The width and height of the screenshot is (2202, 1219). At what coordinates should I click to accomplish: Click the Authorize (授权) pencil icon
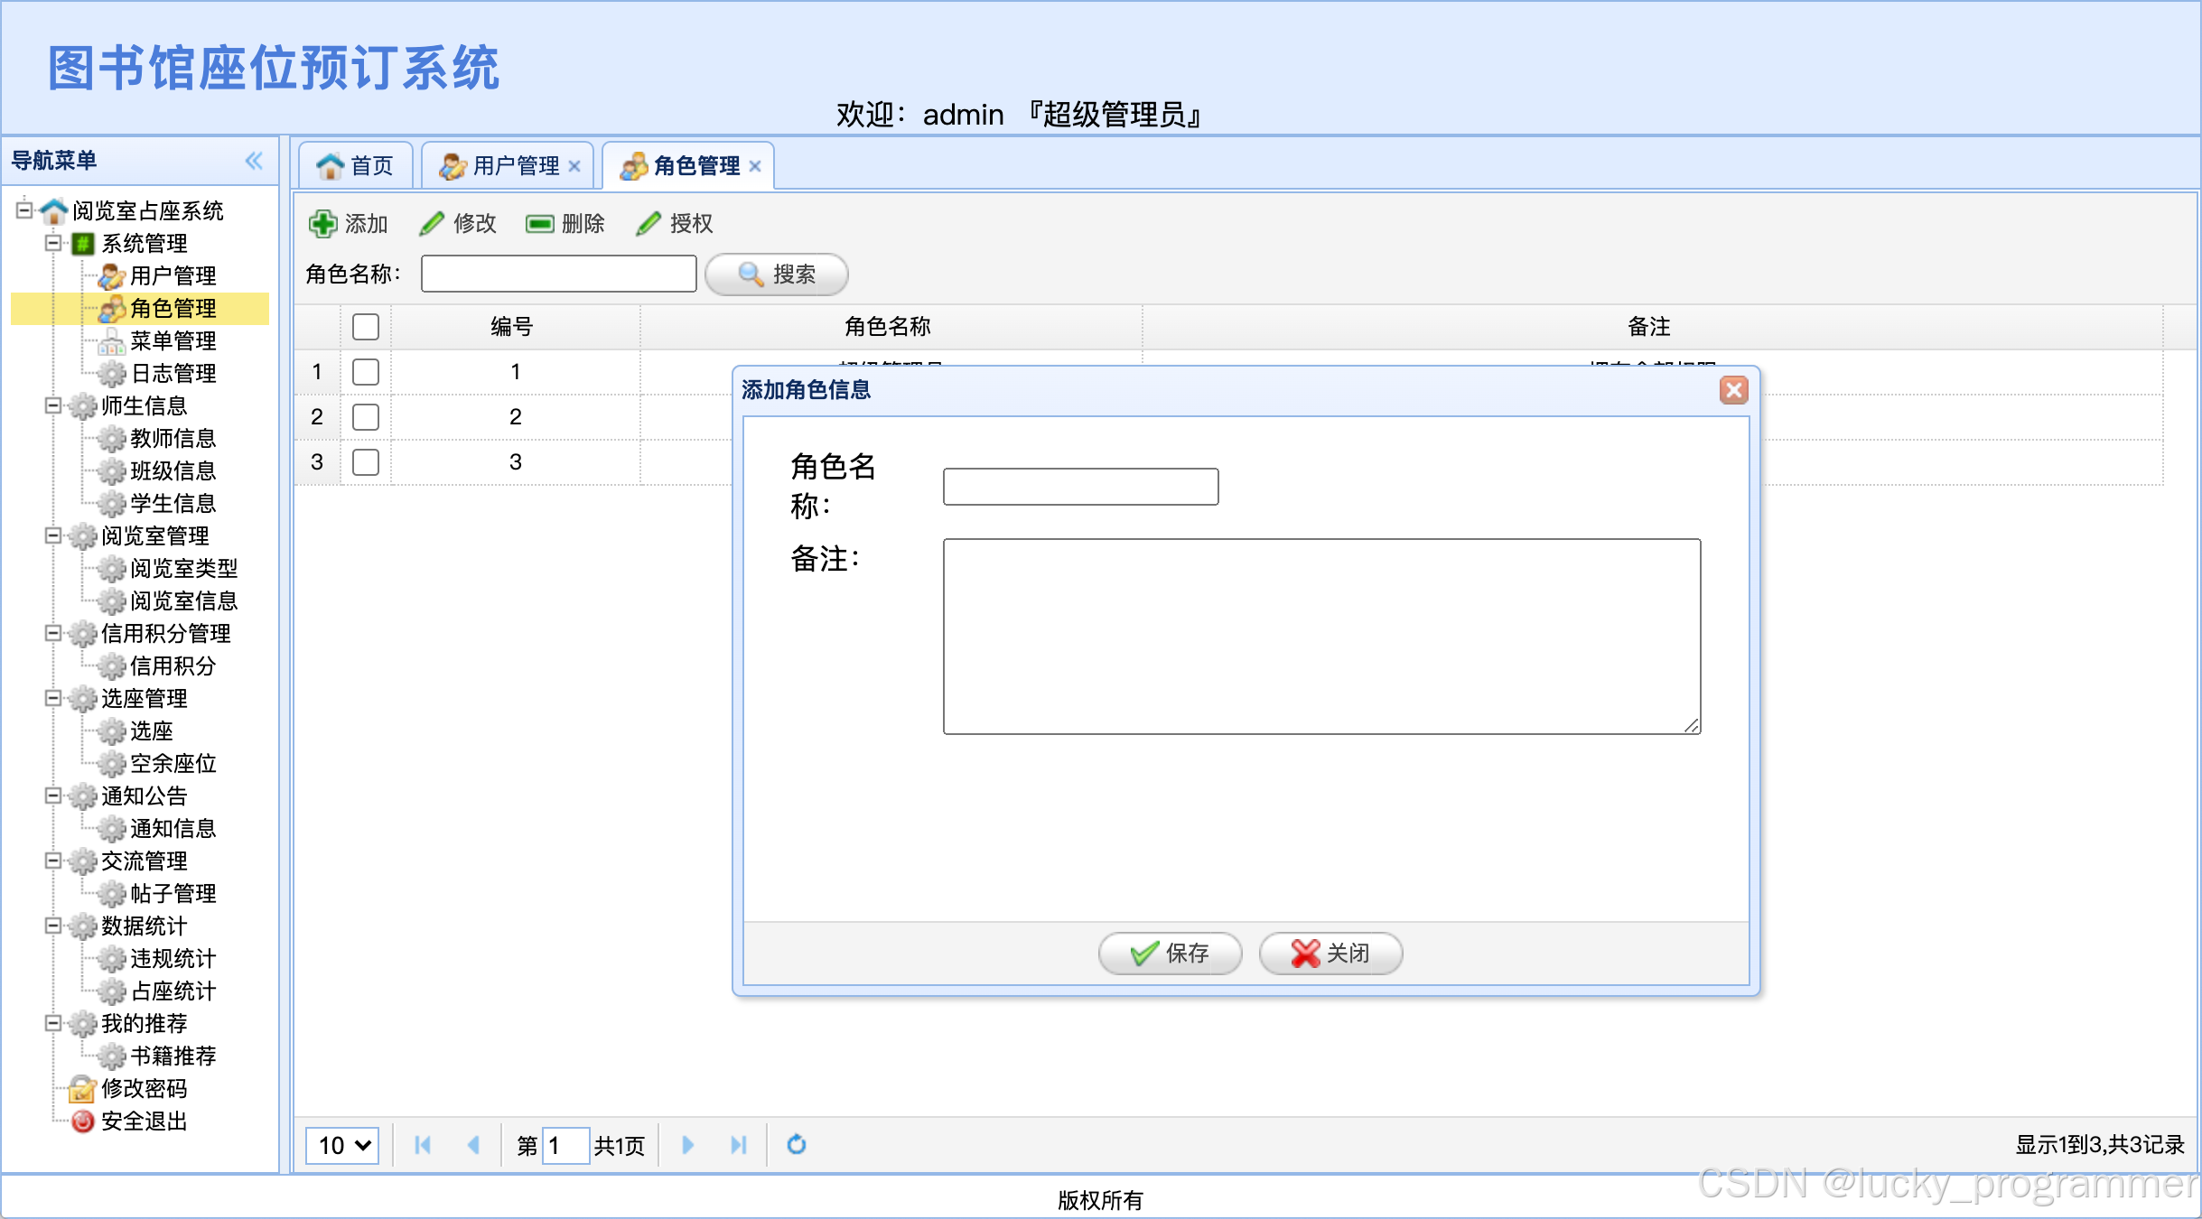[648, 223]
